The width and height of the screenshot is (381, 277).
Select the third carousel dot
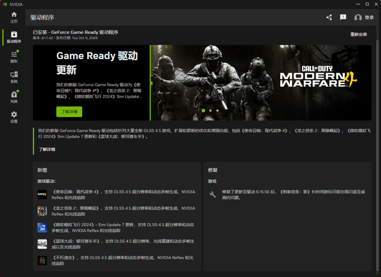[218, 110]
